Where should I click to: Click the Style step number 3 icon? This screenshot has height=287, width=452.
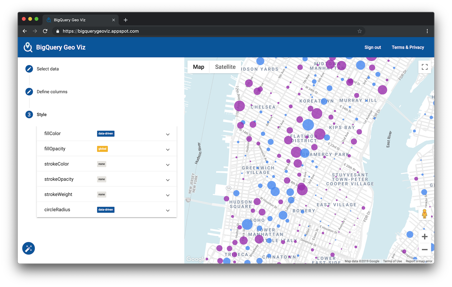pos(29,114)
